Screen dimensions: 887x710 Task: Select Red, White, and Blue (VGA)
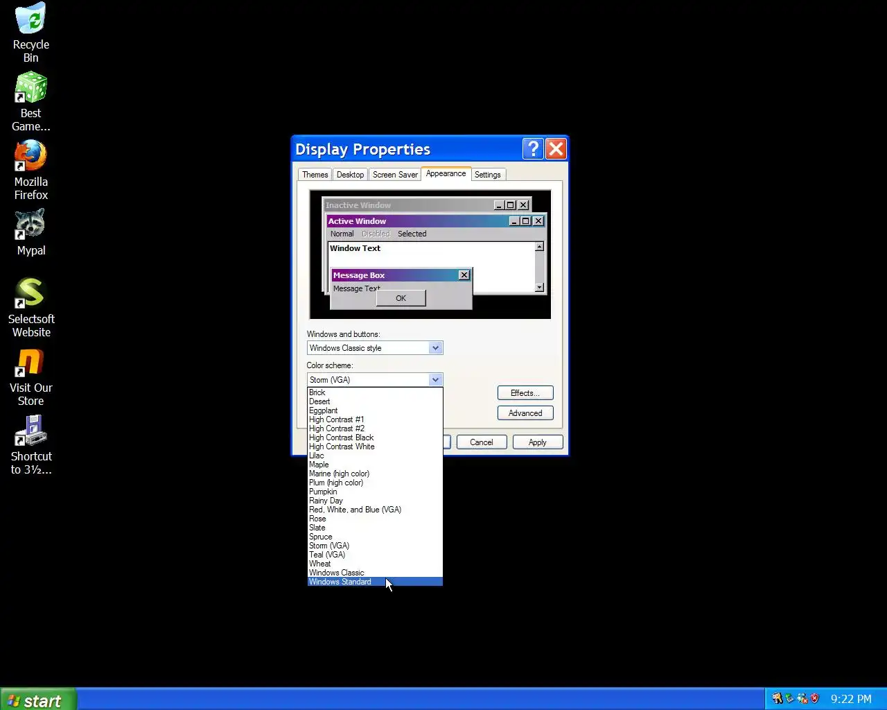tap(375, 510)
